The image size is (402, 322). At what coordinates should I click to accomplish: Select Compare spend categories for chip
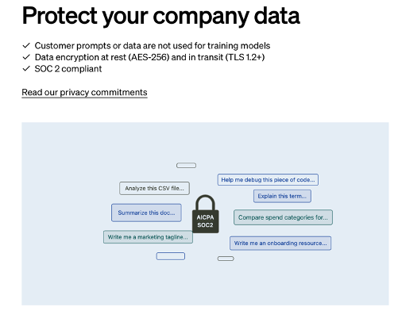pyautogui.click(x=283, y=217)
